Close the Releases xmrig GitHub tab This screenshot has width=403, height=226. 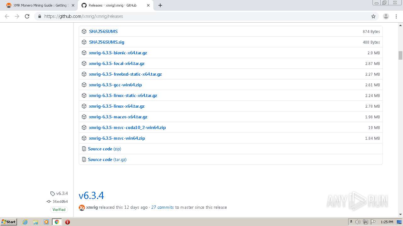click(148, 5)
